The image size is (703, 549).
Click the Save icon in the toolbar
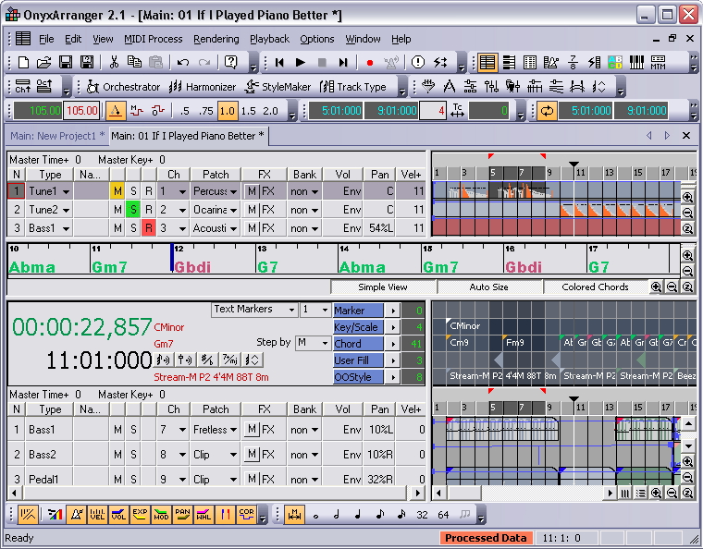65,63
